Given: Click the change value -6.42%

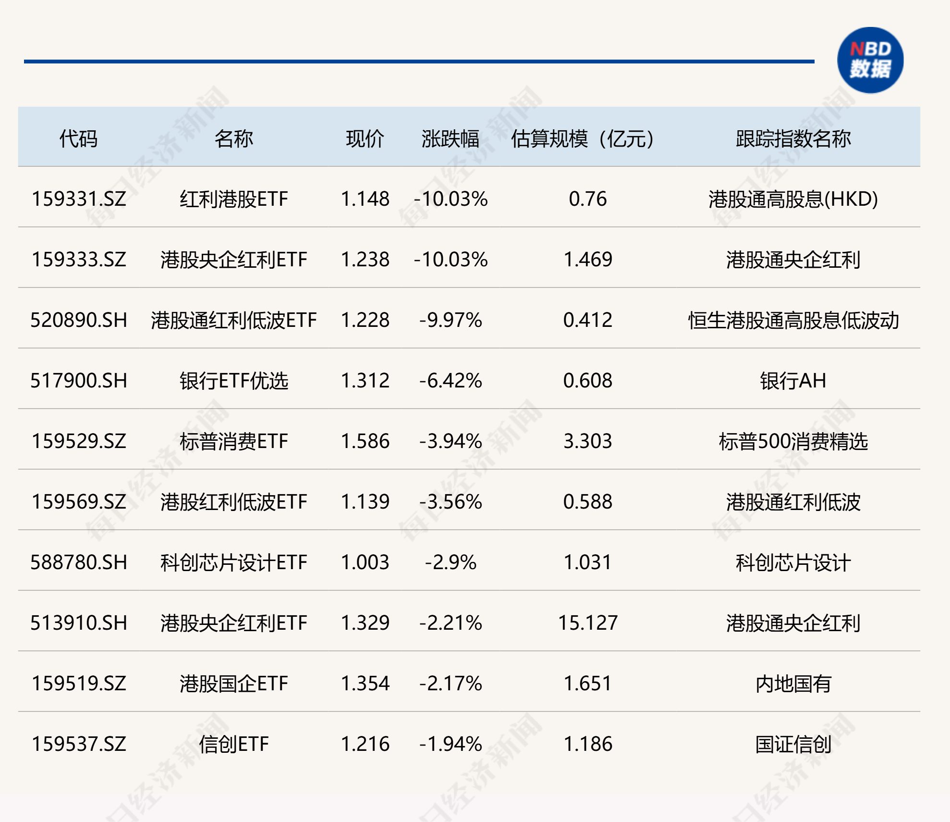Looking at the screenshot, I should (451, 381).
